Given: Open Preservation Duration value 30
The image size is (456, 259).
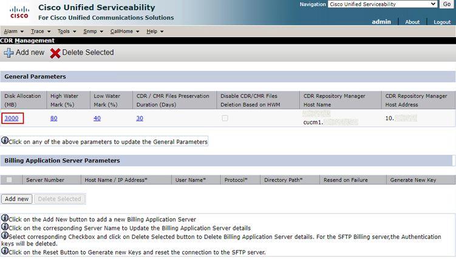Looking at the screenshot, I should [x=140, y=118].
